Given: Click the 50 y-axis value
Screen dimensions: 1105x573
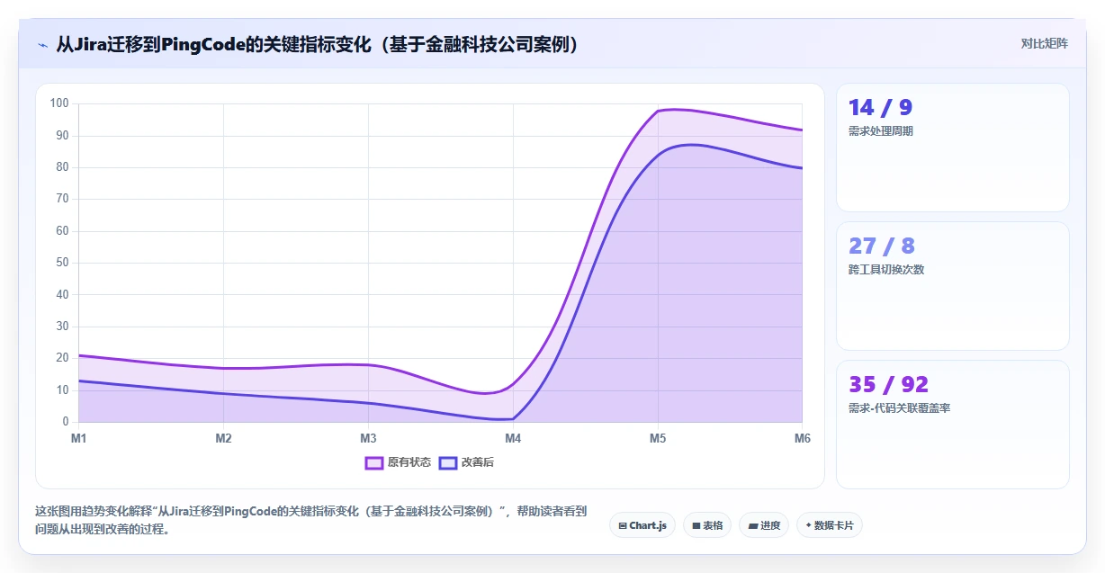Looking at the screenshot, I should 62,263.
